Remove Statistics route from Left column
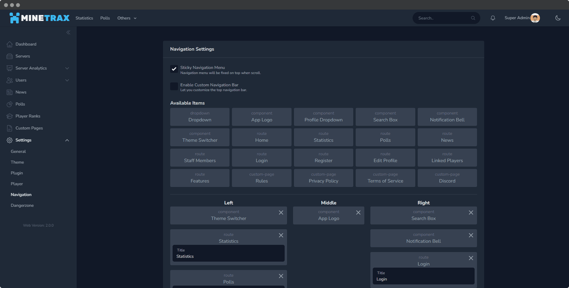The image size is (569, 288). pos(281,235)
